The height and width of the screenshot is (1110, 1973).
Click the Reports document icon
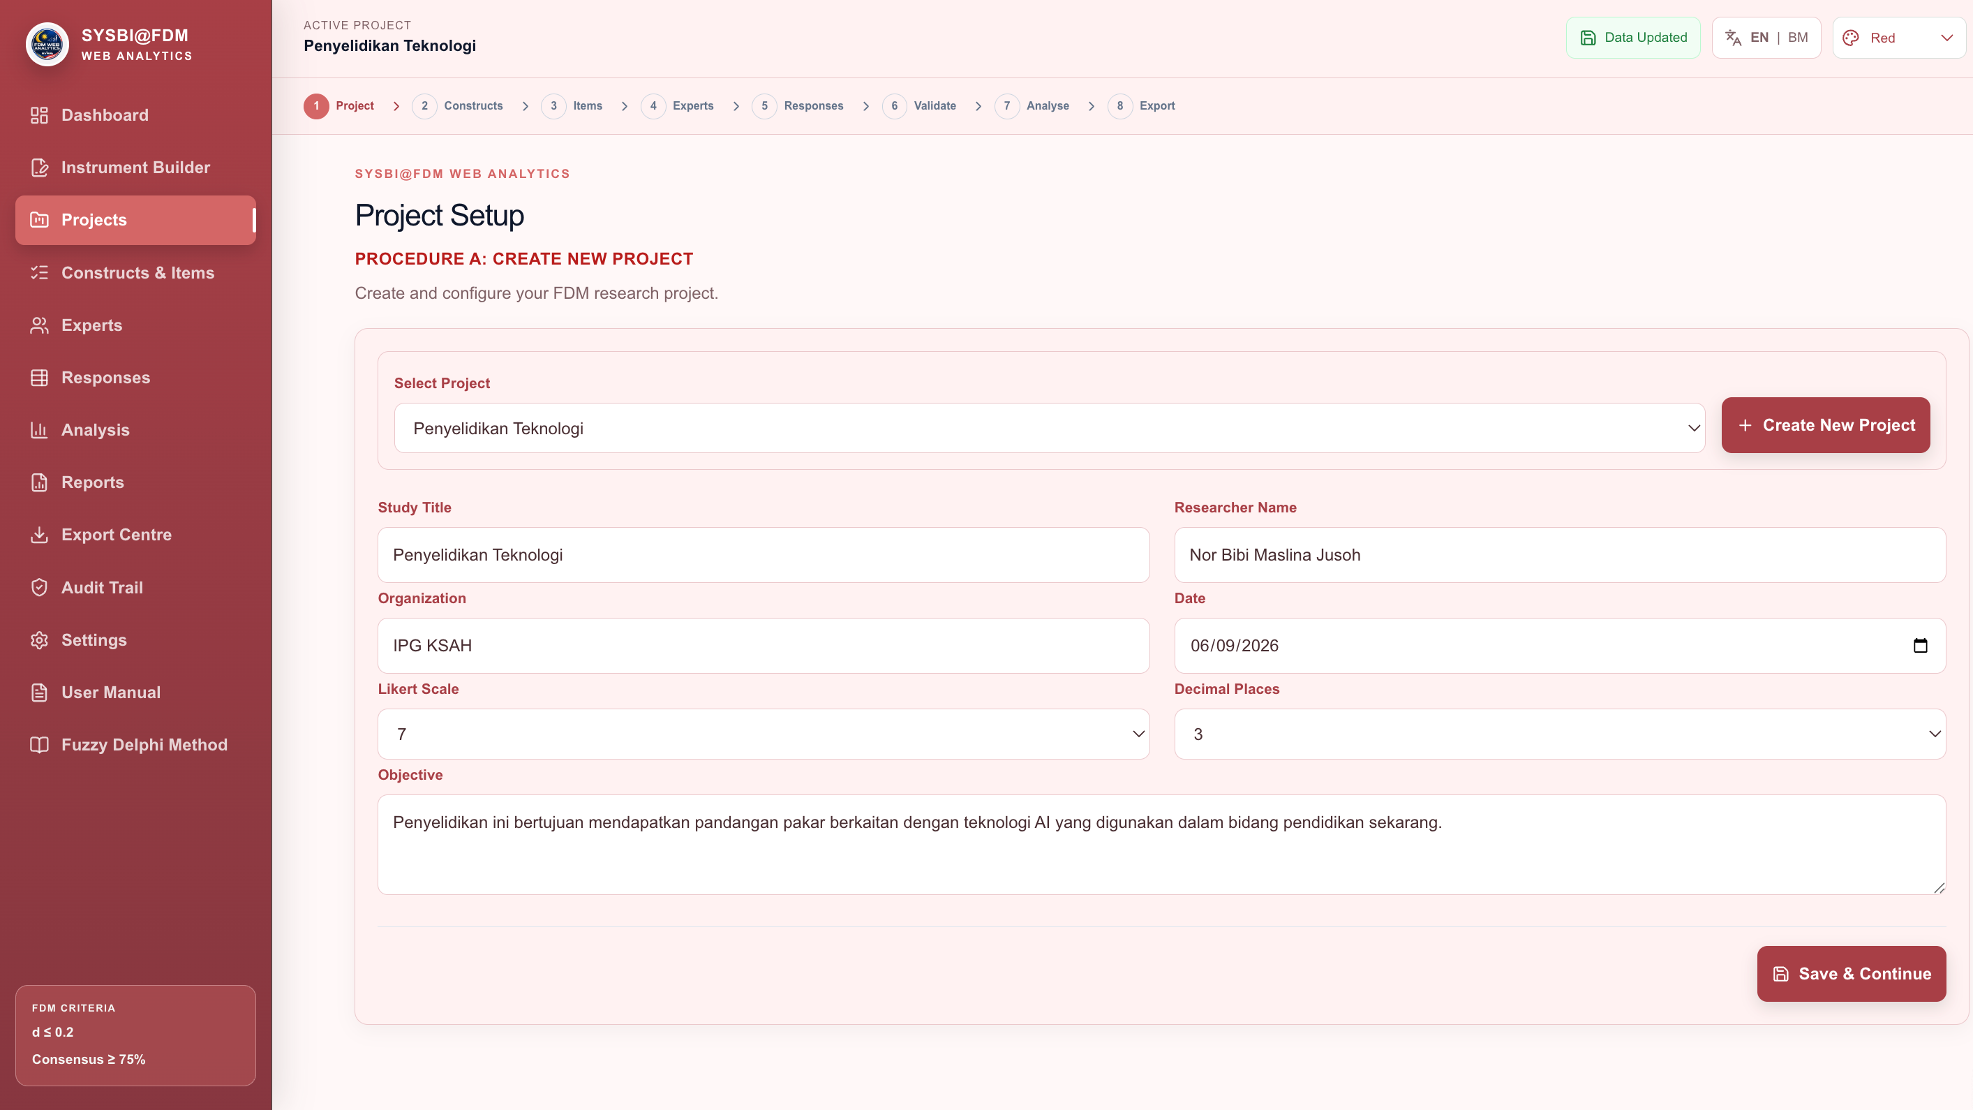[39, 482]
